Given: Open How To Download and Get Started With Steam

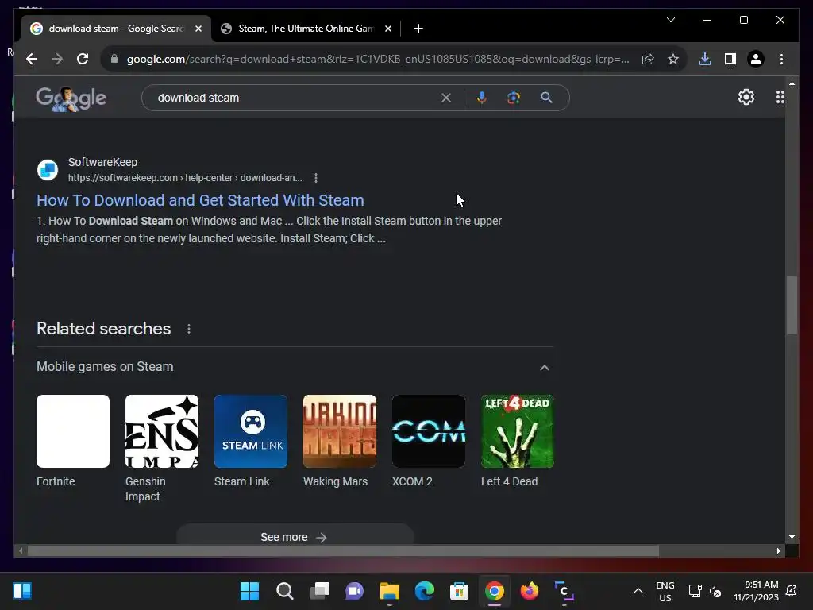Looking at the screenshot, I should click(x=200, y=200).
